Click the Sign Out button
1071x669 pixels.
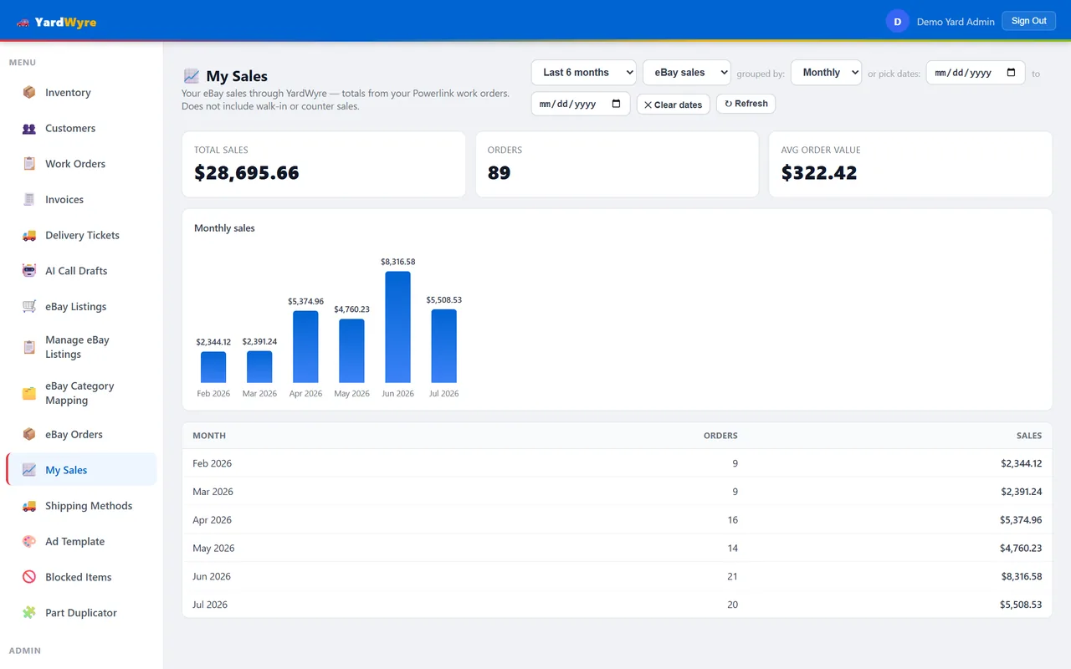1028,21
